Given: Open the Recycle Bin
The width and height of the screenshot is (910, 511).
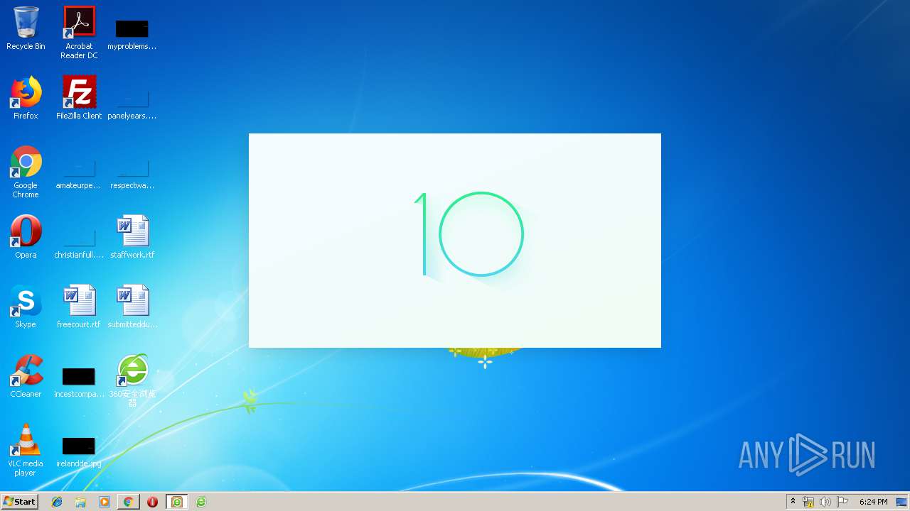Looking at the screenshot, I should tap(26, 29).
